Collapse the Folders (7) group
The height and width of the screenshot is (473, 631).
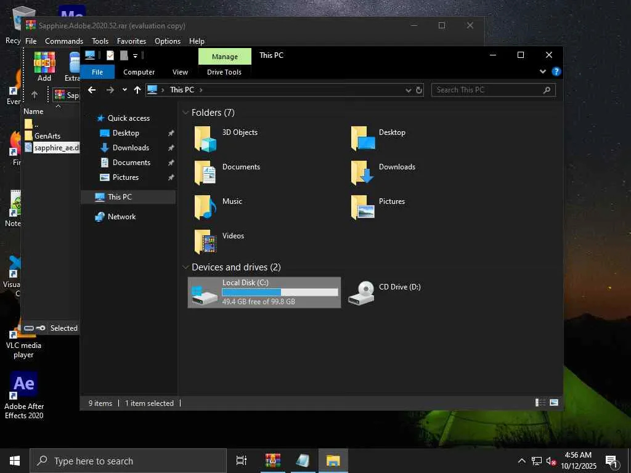(x=185, y=113)
